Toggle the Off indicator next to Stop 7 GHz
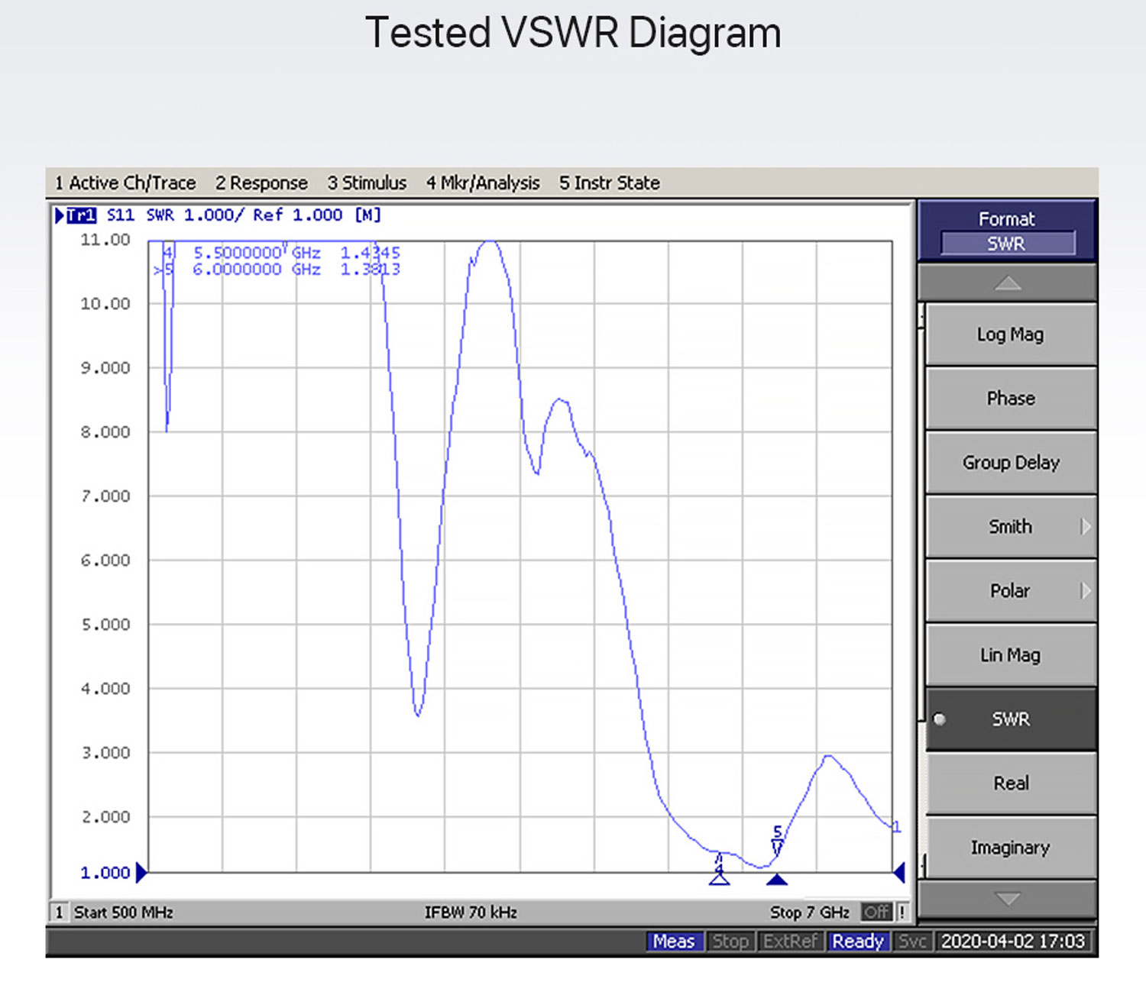The image size is (1146, 982). (876, 912)
